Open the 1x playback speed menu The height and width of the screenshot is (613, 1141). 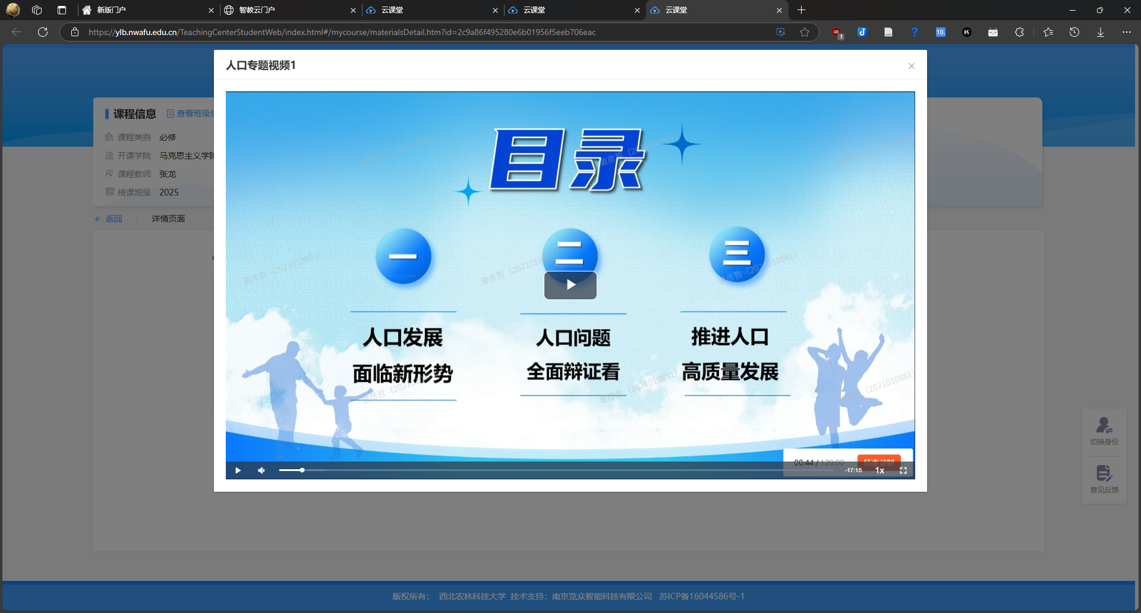tap(880, 470)
